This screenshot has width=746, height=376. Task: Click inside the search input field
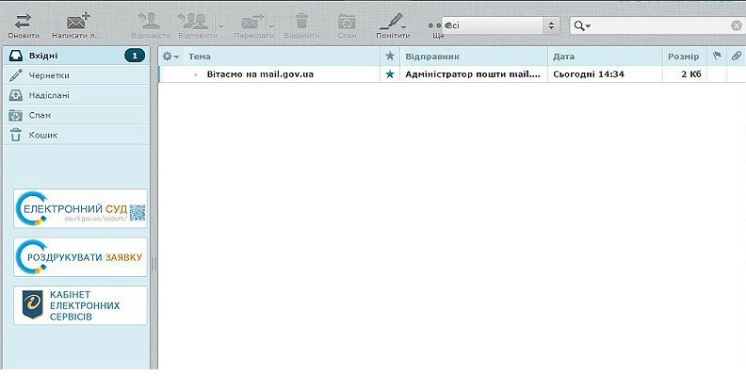click(660, 25)
